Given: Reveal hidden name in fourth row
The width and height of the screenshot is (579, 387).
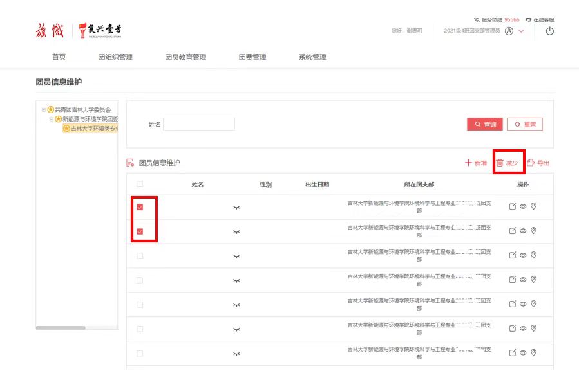Looking at the screenshot, I should (236, 280).
